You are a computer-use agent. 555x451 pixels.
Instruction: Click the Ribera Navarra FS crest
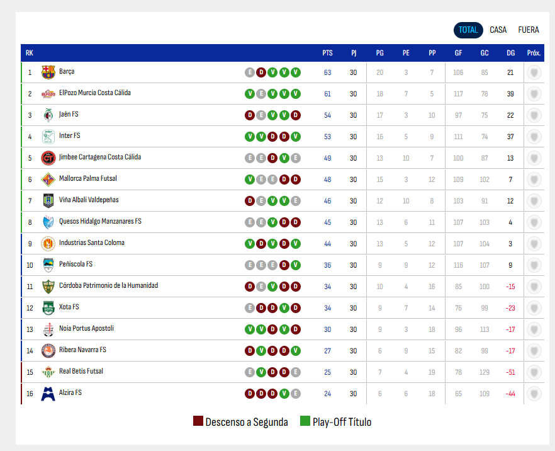(48, 351)
